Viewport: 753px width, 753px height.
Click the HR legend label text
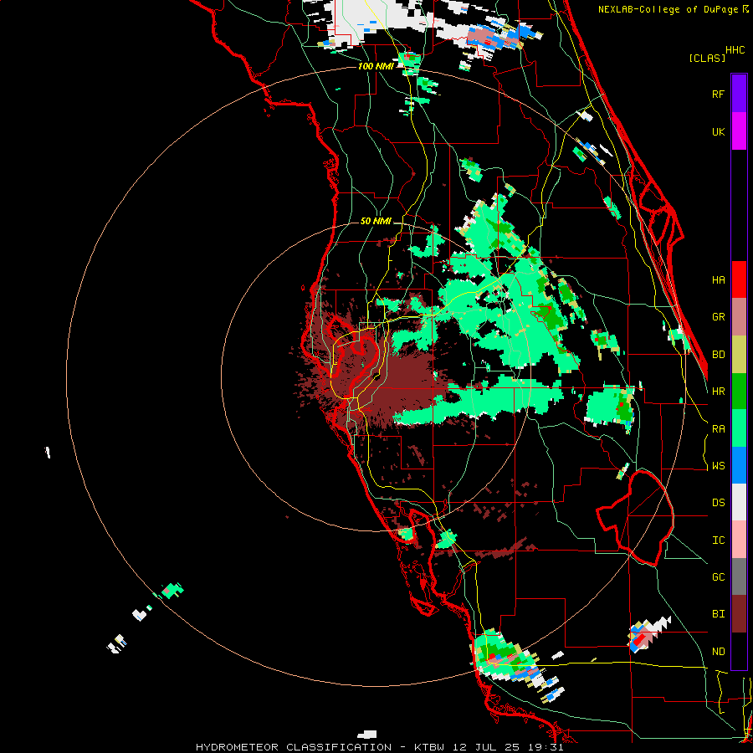[718, 392]
